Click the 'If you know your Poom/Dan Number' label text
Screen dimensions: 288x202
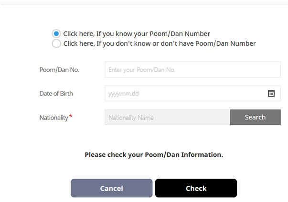153,34
